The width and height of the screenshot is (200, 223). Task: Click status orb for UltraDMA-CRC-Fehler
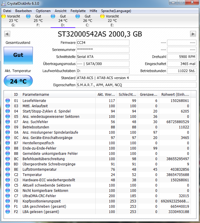click(x=8, y=196)
